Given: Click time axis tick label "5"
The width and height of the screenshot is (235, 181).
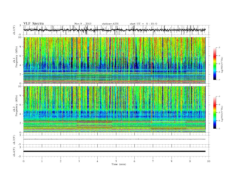Looking at the screenshot, I should point(116,161).
